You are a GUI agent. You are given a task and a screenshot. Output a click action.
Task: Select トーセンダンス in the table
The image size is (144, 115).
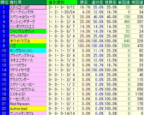(28, 99)
